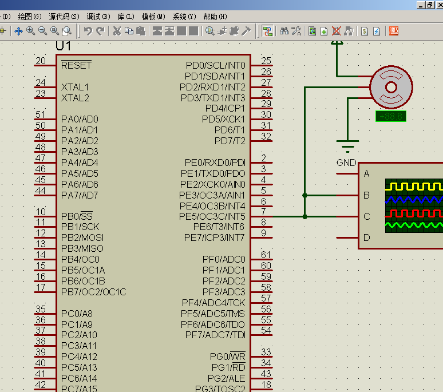Click the block delete icon

[x=193, y=31]
